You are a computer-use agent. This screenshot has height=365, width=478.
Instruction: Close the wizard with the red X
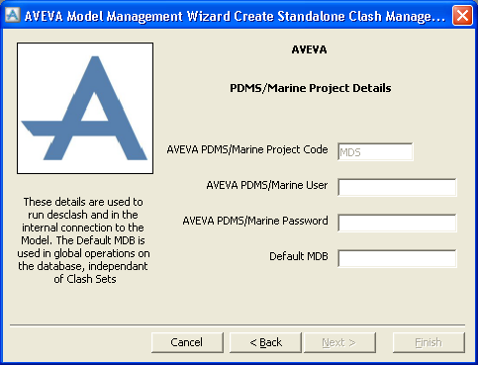point(462,15)
